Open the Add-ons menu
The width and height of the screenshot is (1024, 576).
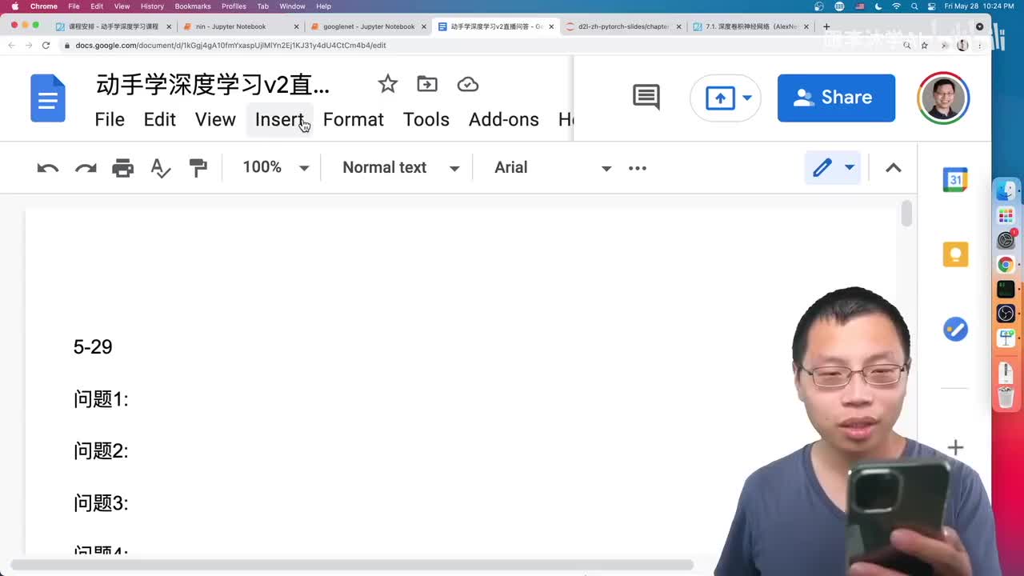[x=504, y=120]
